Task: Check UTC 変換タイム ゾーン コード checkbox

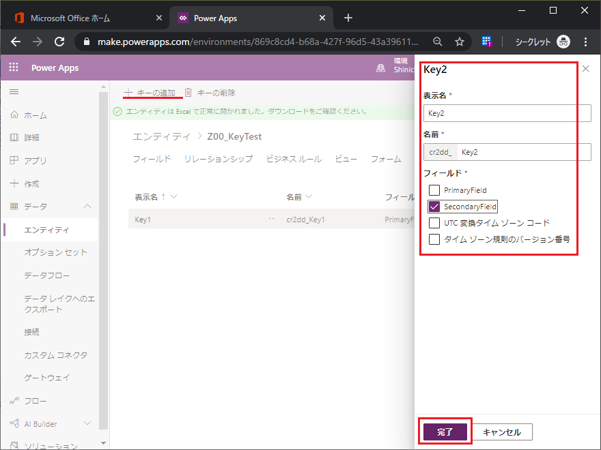Action: pyautogui.click(x=434, y=223)
